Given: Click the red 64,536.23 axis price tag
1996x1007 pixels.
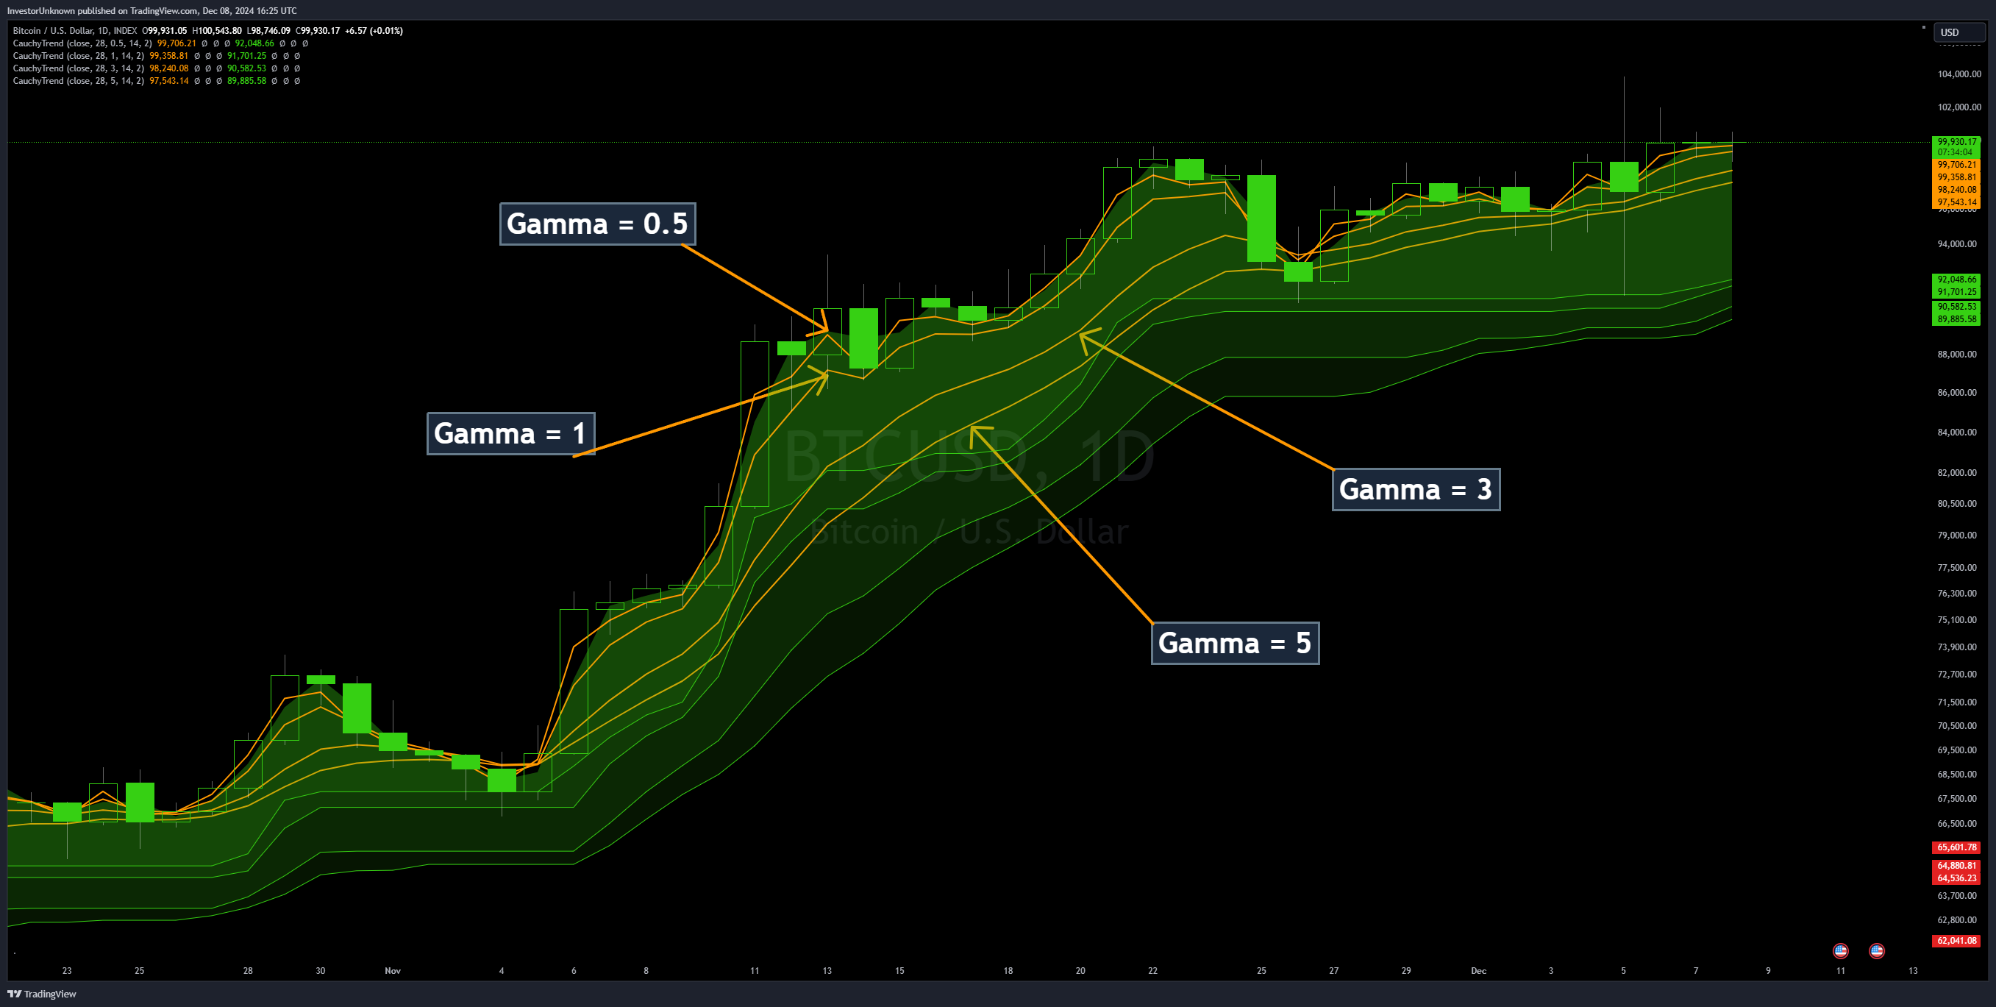Looking at the screenshot, I should [1956, 878].
